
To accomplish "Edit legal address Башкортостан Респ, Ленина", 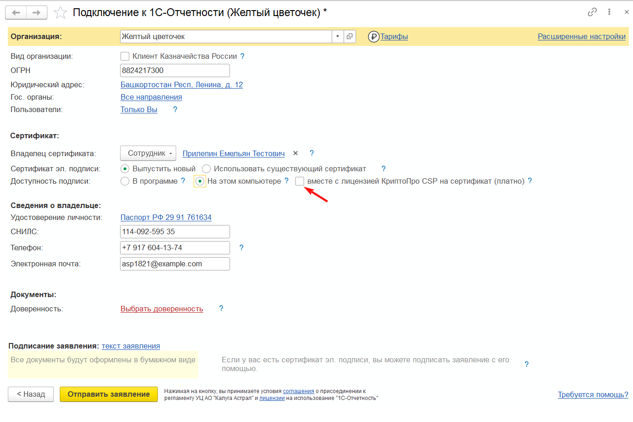I will tap(182, 84).
